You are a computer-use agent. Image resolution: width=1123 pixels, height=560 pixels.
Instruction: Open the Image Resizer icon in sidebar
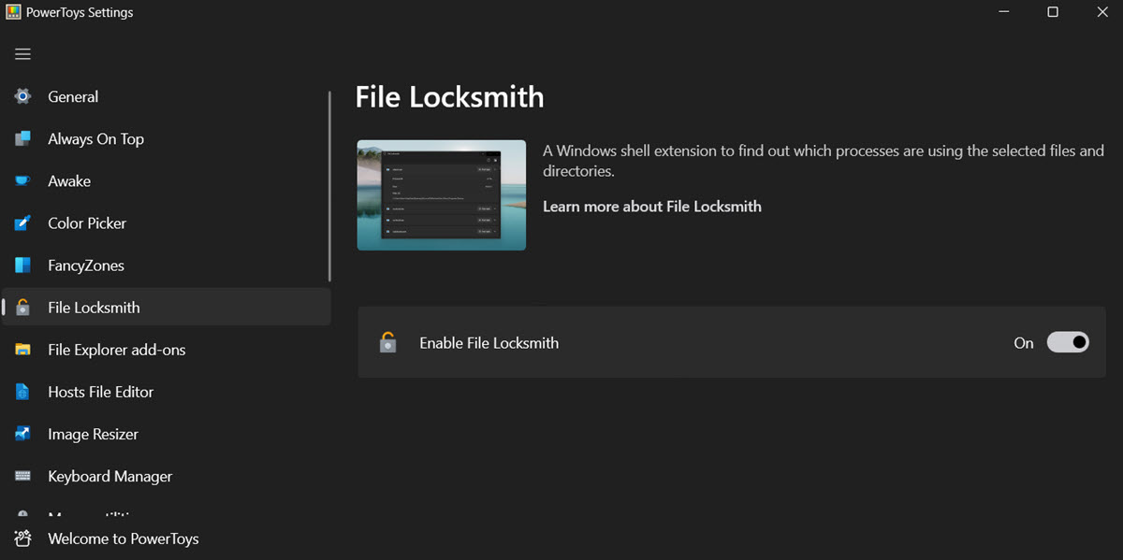pos(22,434)
